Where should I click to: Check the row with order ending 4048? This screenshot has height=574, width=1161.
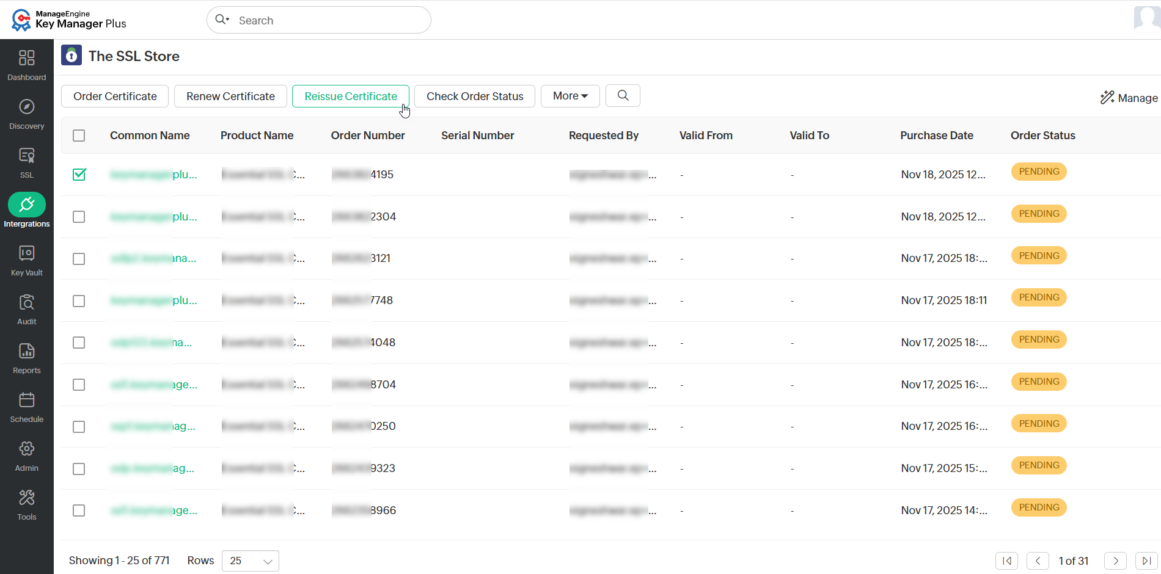click(x=79, y=343)
